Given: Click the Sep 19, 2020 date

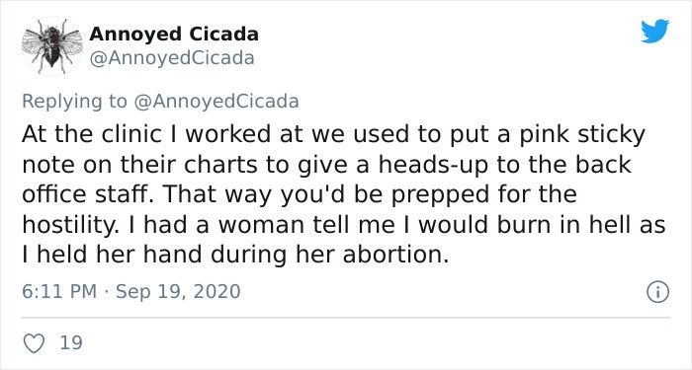Looking at the screenshot, I should (x=178, y=292).
